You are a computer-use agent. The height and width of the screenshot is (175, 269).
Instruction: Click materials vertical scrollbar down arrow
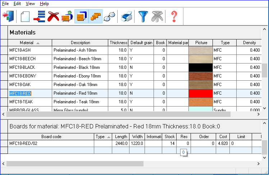coord(264,108)
